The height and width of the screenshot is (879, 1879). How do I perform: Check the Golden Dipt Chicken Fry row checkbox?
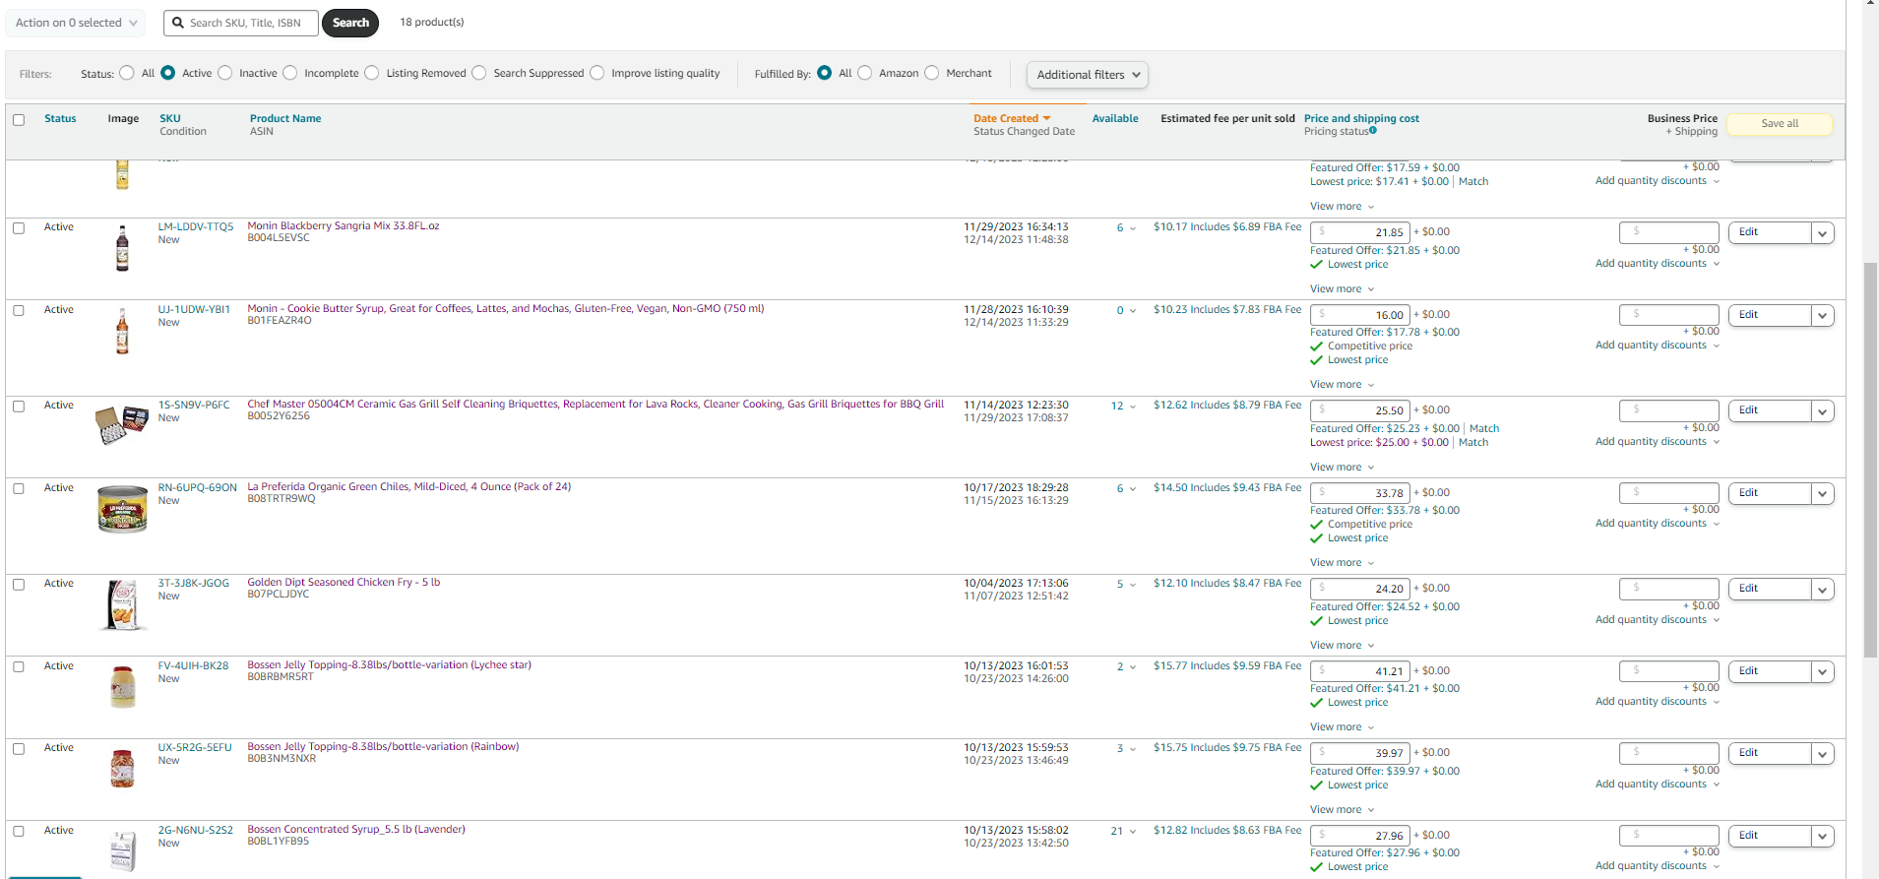click(x=19, y=585)
